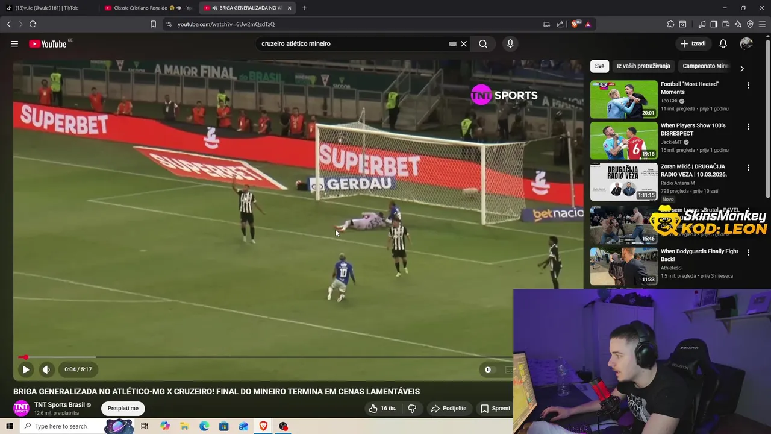This screenshot has height=434, width=771.
Task: Open the YouTube hamburger guide menu
Action: (14, 43)
